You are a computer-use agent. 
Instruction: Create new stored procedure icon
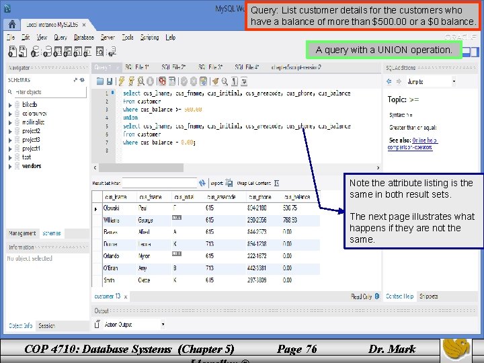pos(77,52)
